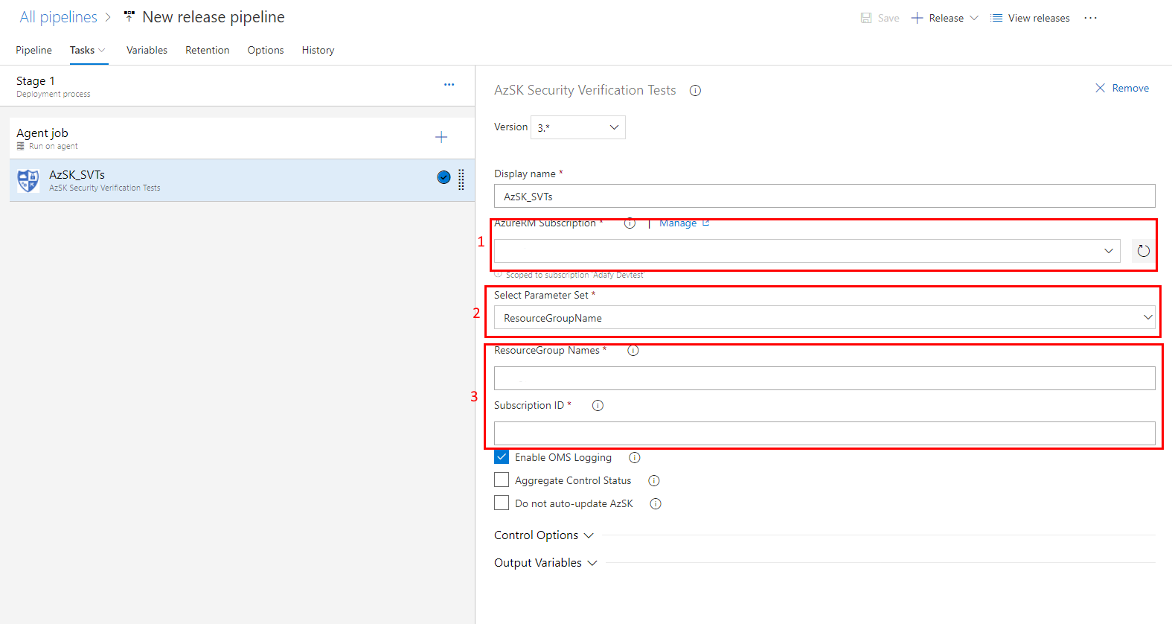Select the Tasks tab
The image size is (1172, 624).
(x=83, y=50)
